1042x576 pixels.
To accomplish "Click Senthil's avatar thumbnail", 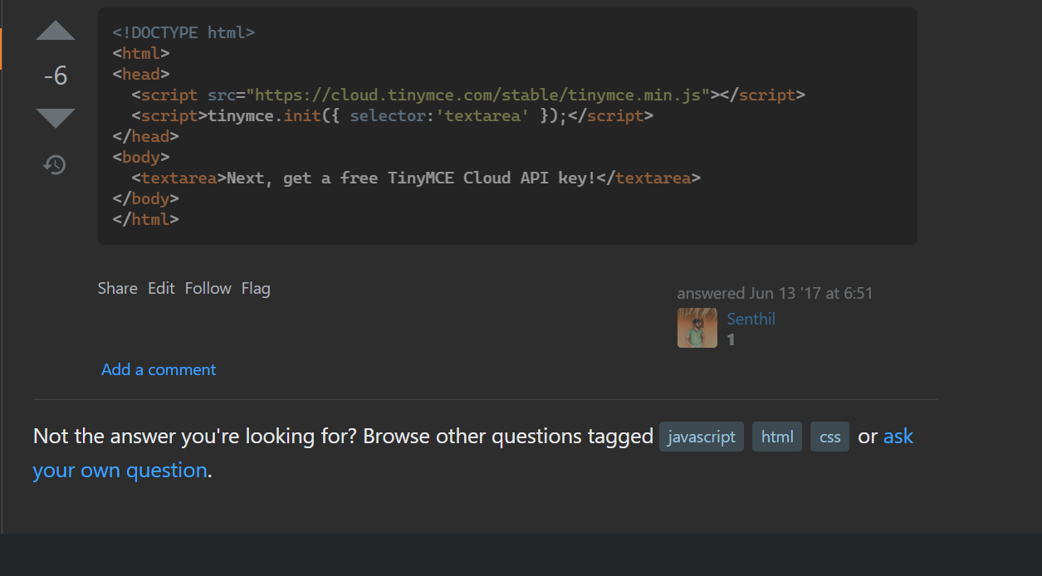I will pyautogui.click(x=697, y=328).
